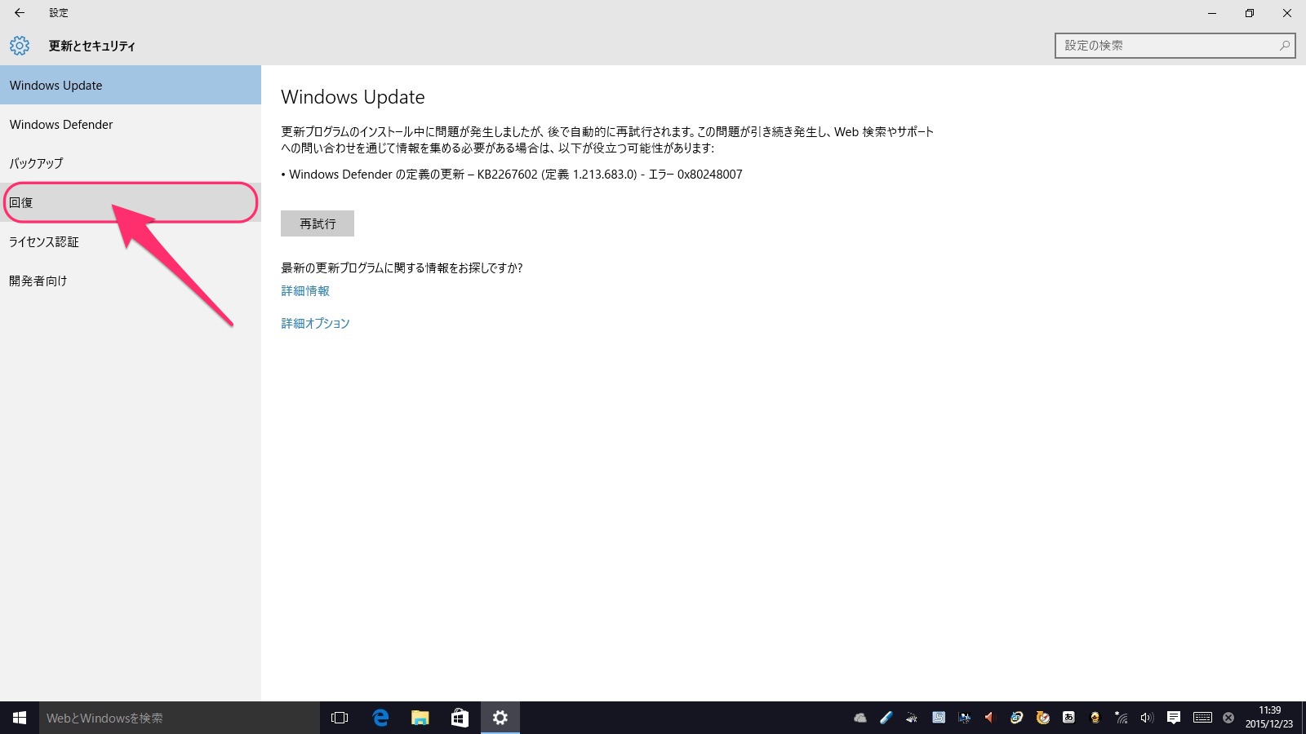Click the WebとWindowsを検索 taskbar search box
This screenshot has width=1306, height=734.
coord(180,718)
